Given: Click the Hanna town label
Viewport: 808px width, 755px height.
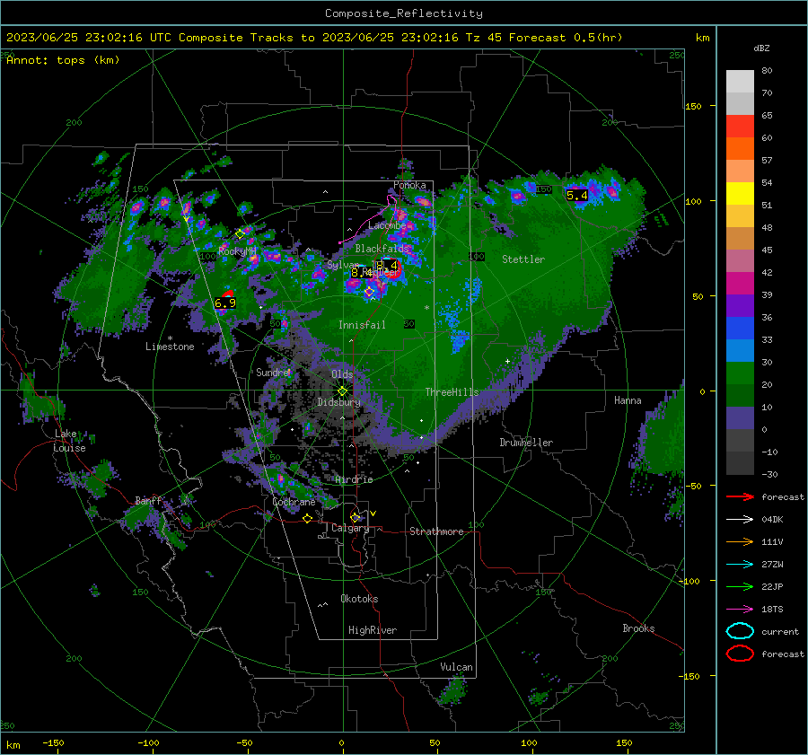Looking at the screenshot, I should coord(628,400).
